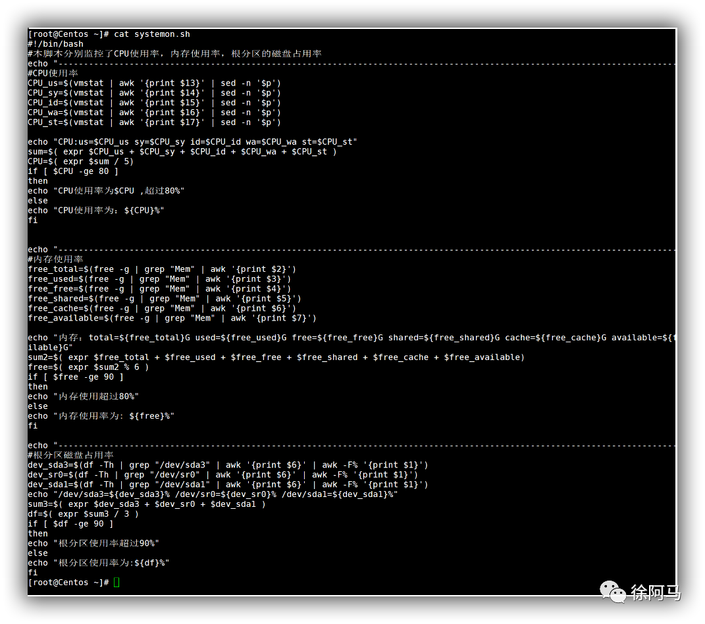Image resolution: width=705 pixels, height=624 pixels.
Task: Click the line starting 'CPU_sy=$(vmstat'
Action: [154, 93]
